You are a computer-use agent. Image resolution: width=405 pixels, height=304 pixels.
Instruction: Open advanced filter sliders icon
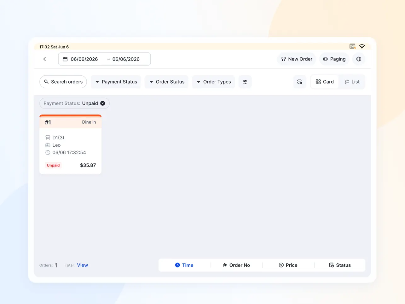(x=245, y=82)
